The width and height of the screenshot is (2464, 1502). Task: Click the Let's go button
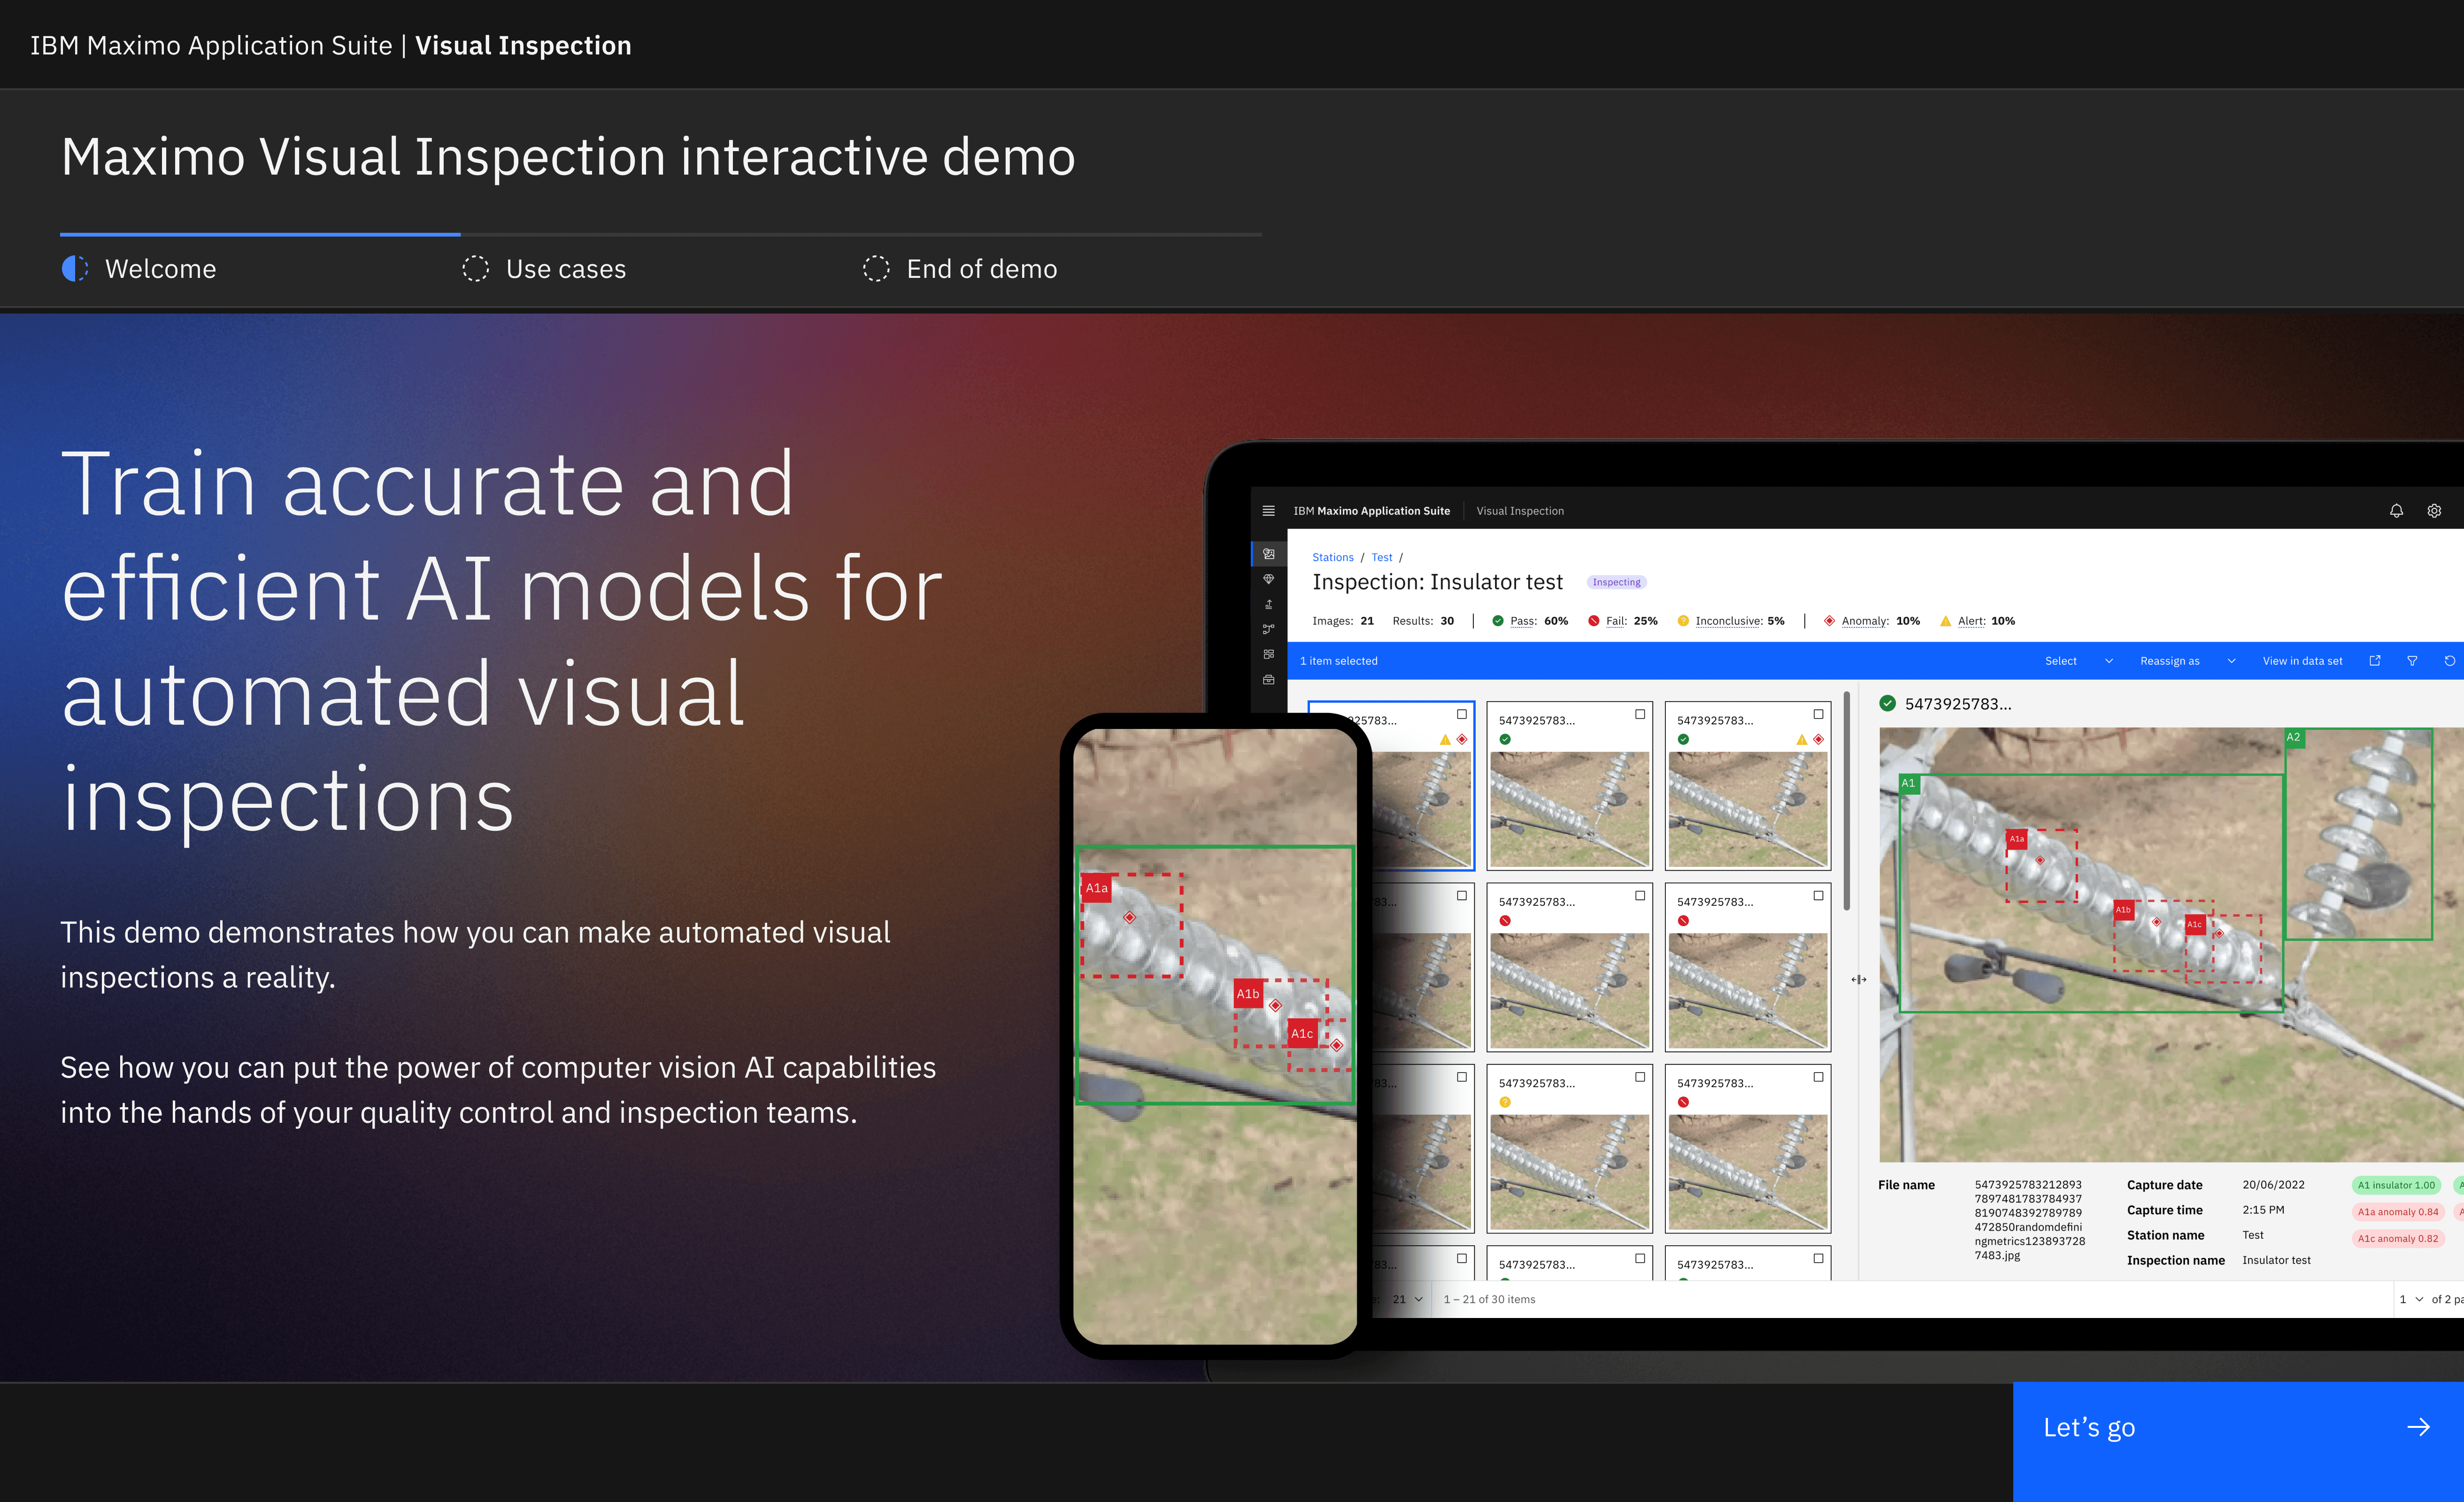pos(2237,1428)
